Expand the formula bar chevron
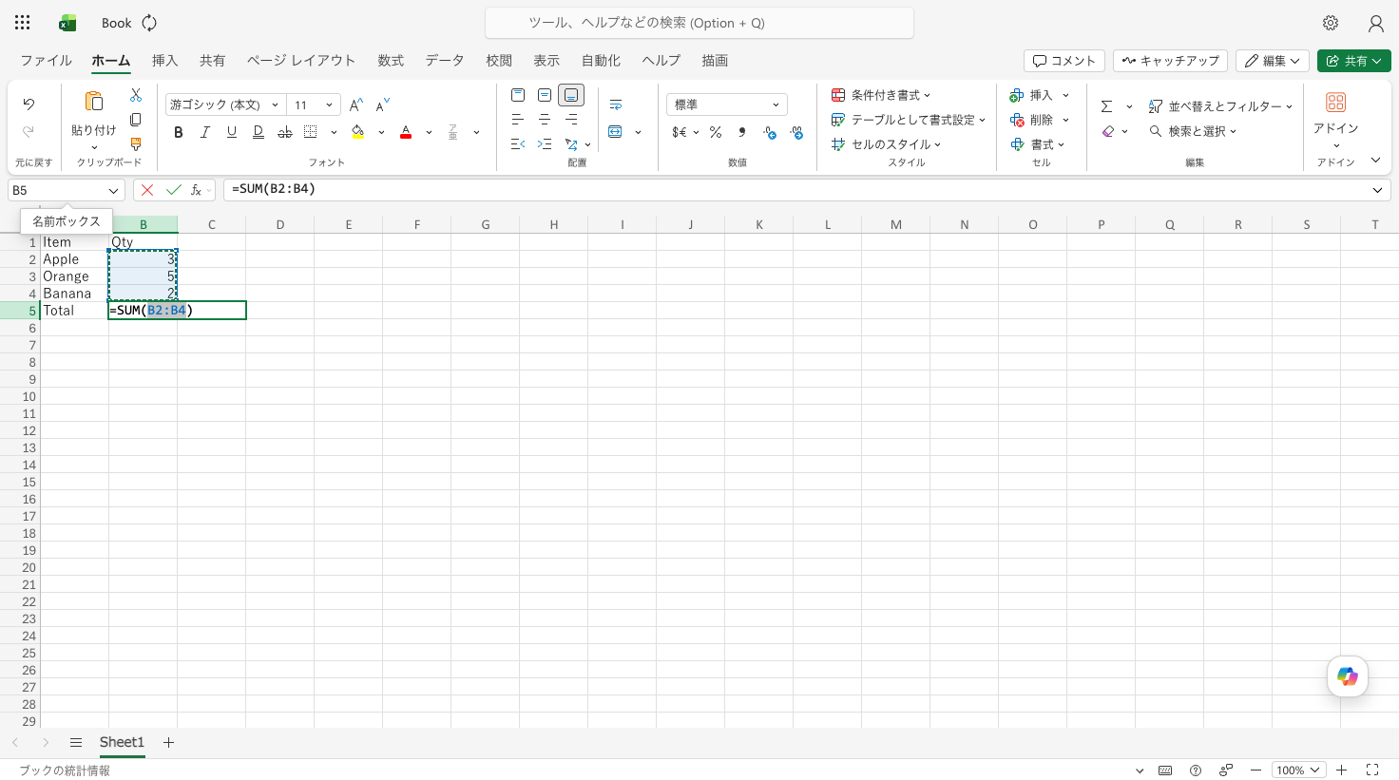Viewport: 1399px width, 780px height. (x=1378, y=190)
